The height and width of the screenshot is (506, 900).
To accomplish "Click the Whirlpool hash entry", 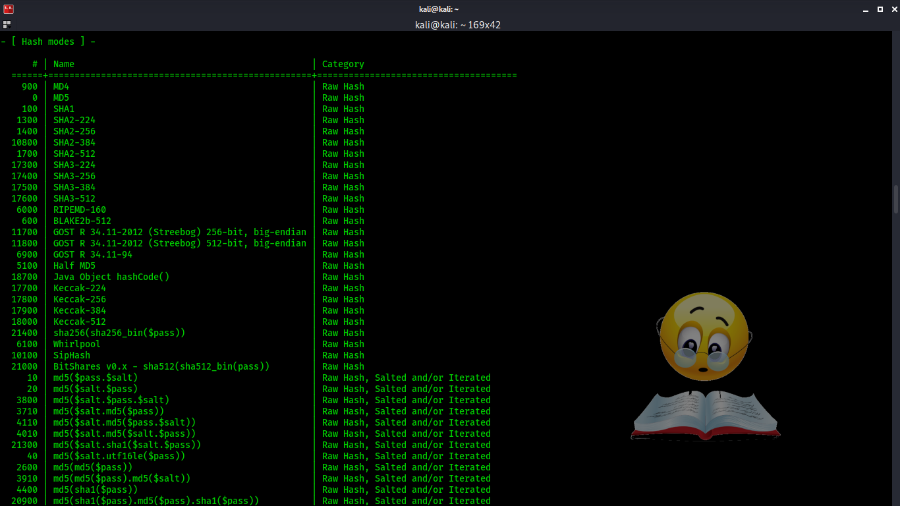I will [76, 343].
